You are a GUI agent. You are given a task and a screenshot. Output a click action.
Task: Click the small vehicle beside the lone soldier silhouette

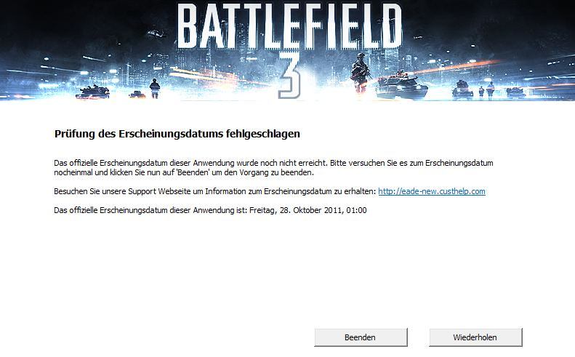pyautogui.click(x=137, y=95)
